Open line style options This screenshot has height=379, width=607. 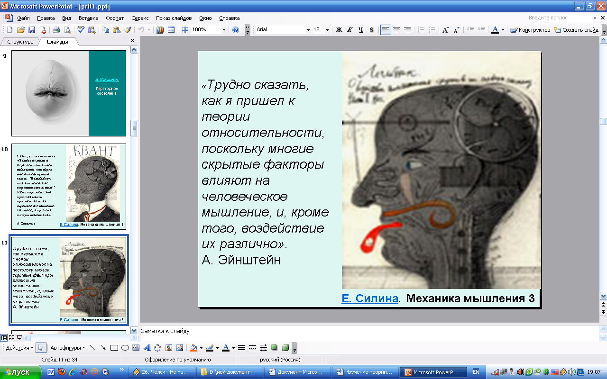tap(241, 348)
